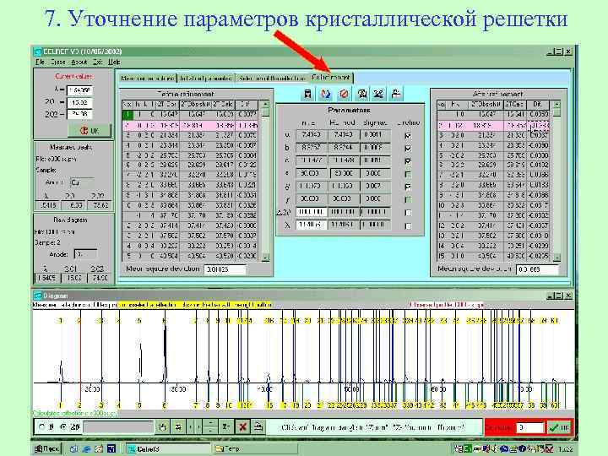Screen dimensions: 608x456
Task: Click the blue-red refine arrows toolbar icon
Action: click(x=326, y=94)
